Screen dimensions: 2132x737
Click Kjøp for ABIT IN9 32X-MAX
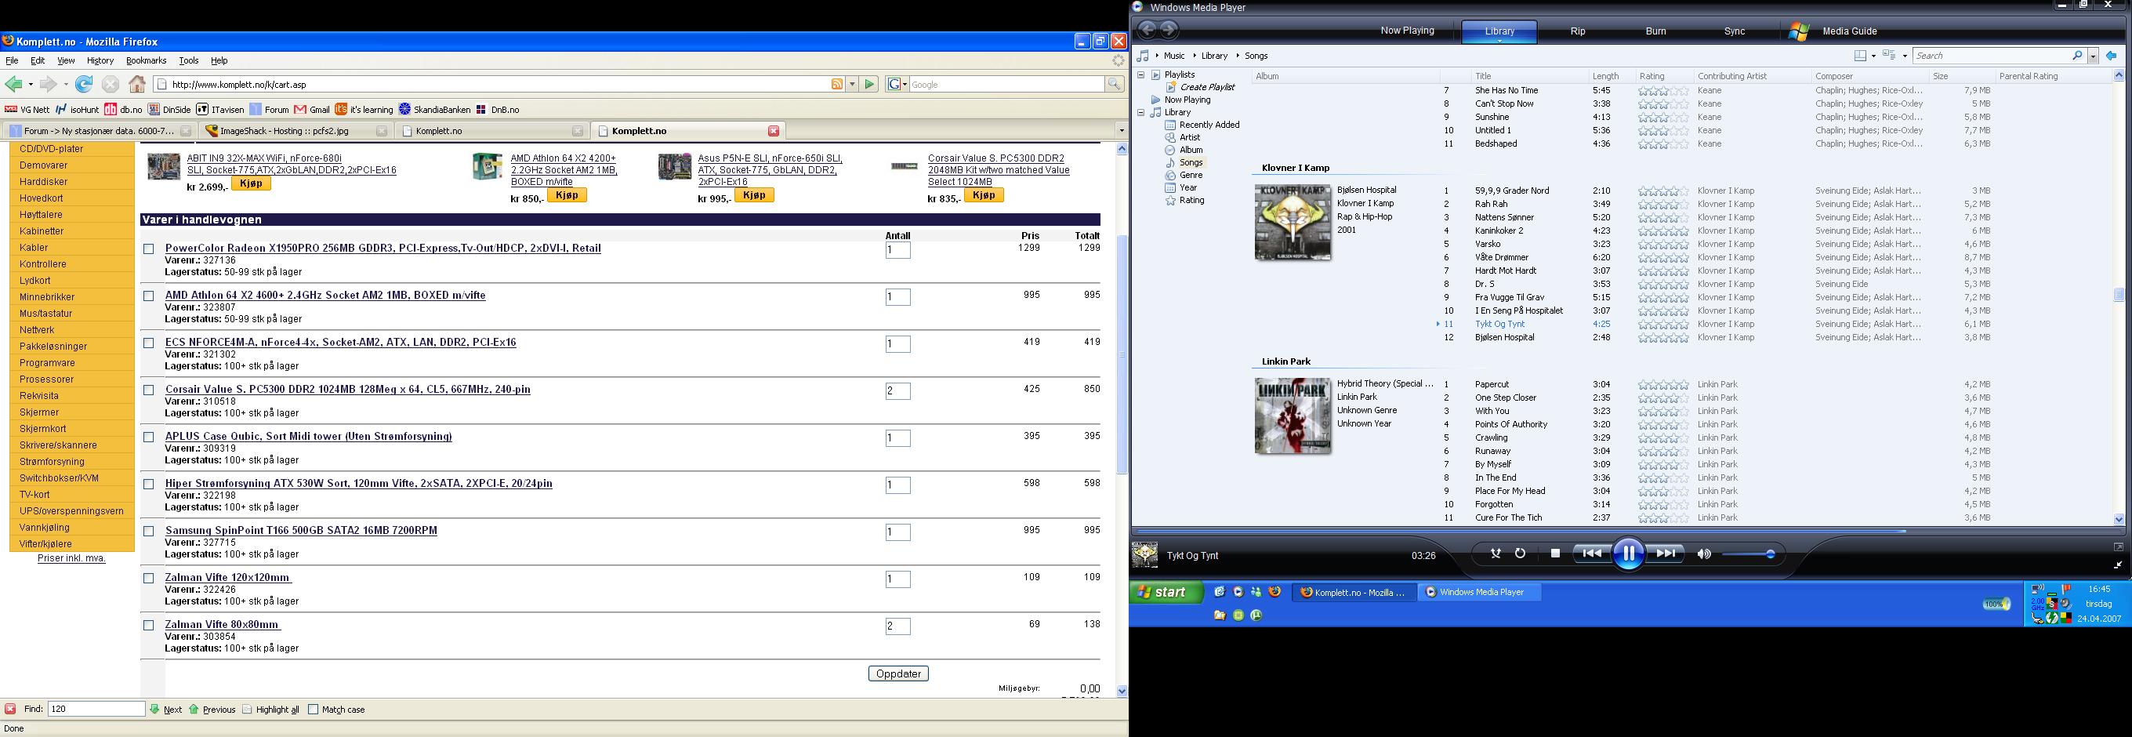251,183
